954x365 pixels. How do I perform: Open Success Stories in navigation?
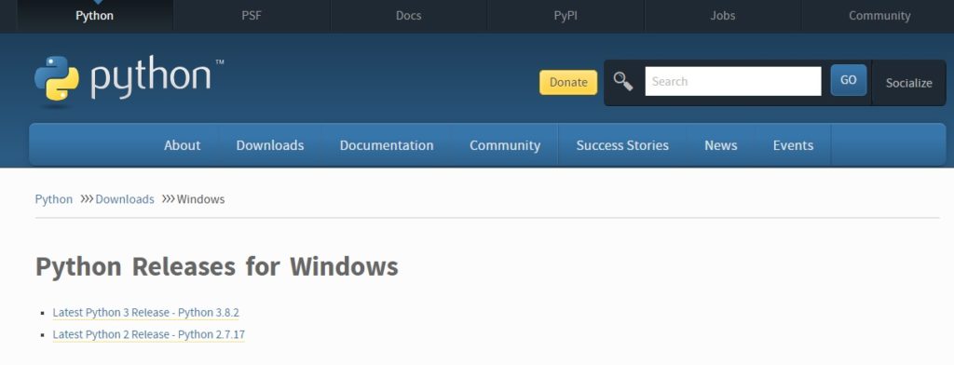622,145
